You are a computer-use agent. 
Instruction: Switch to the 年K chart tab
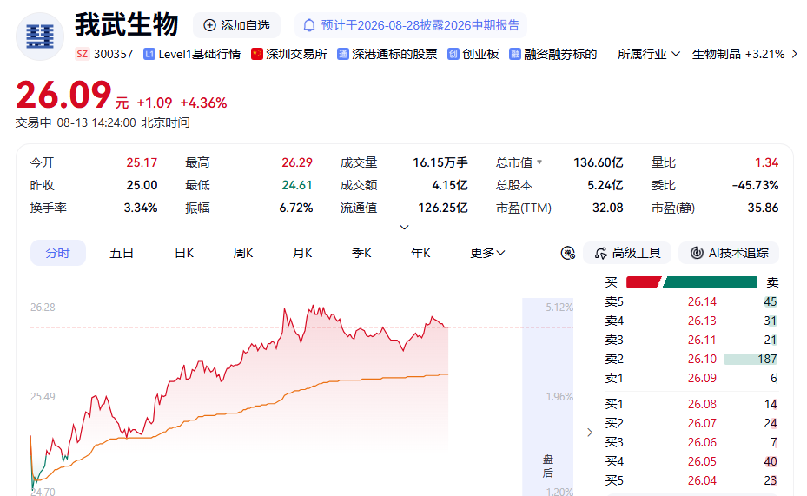point(420,253)
